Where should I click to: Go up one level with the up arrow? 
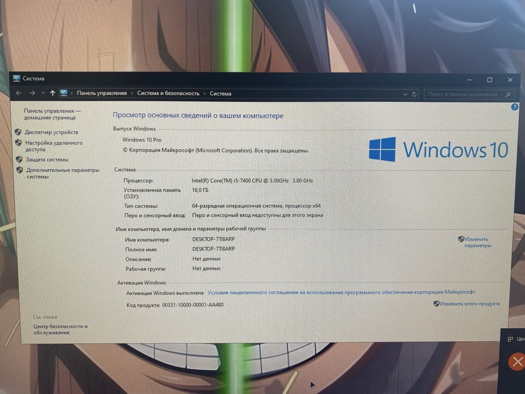52,93
